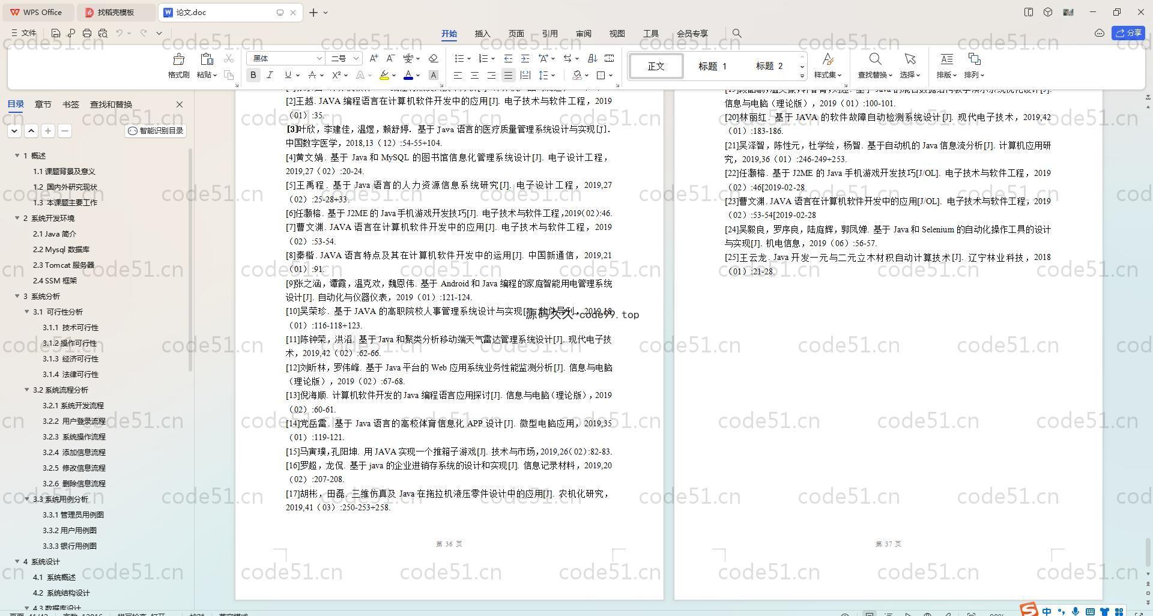Toggle Underline formatting

(x=288, y=75)
